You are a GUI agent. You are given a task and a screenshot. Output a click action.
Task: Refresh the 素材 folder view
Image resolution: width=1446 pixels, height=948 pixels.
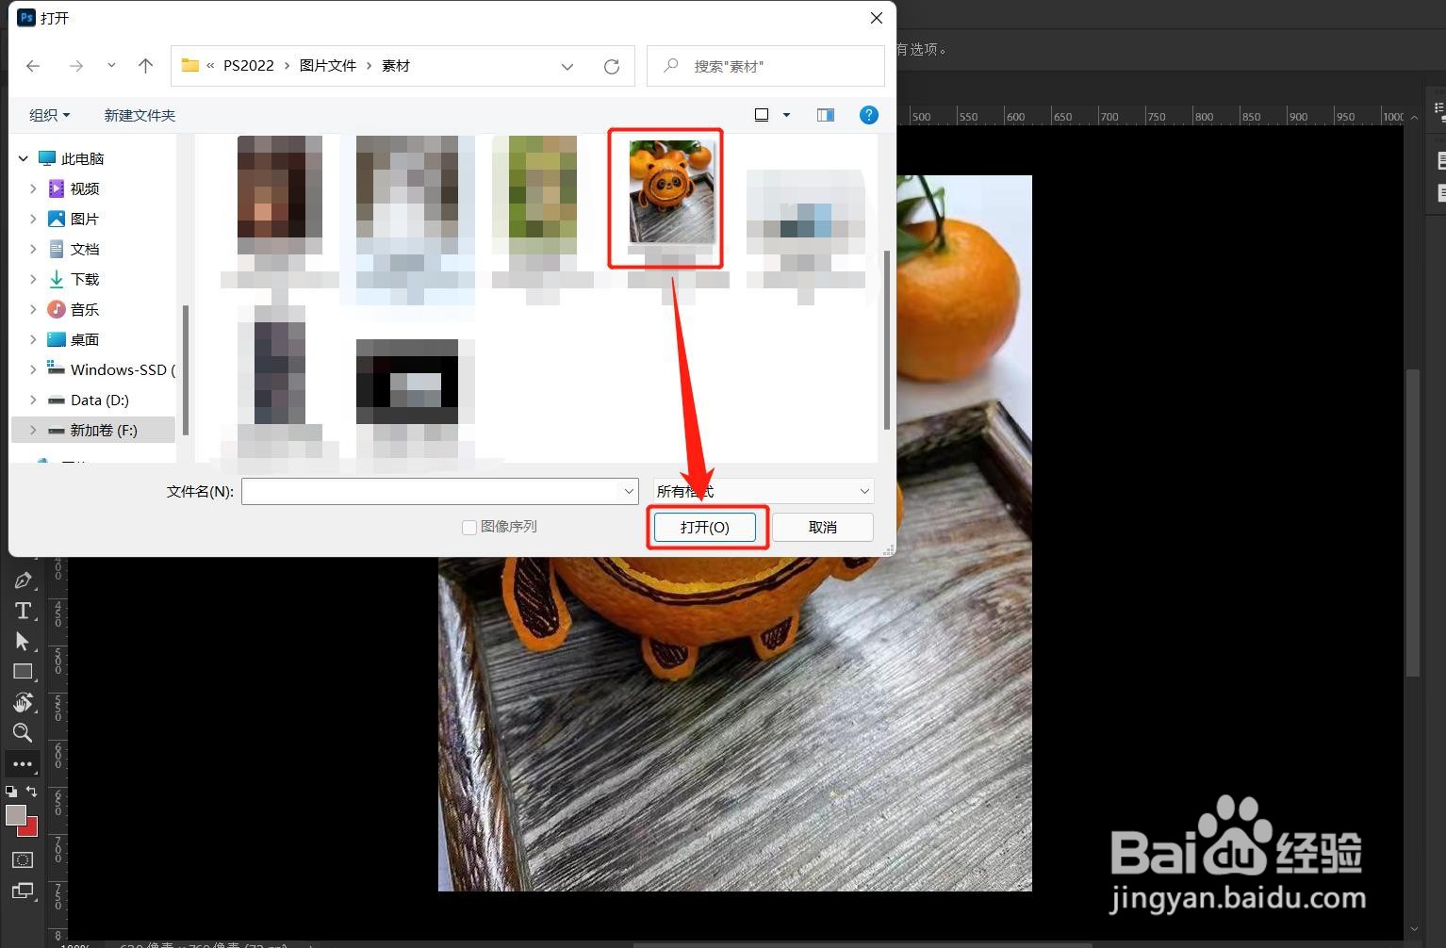pos(612,66)
